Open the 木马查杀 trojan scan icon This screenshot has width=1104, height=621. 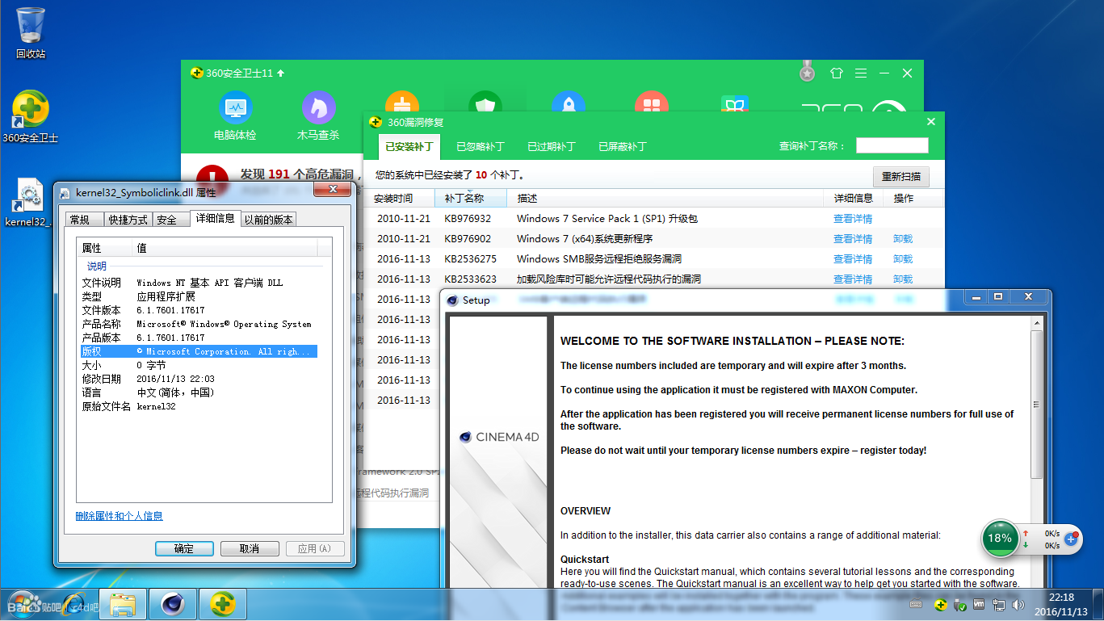(x=318, y=115)
